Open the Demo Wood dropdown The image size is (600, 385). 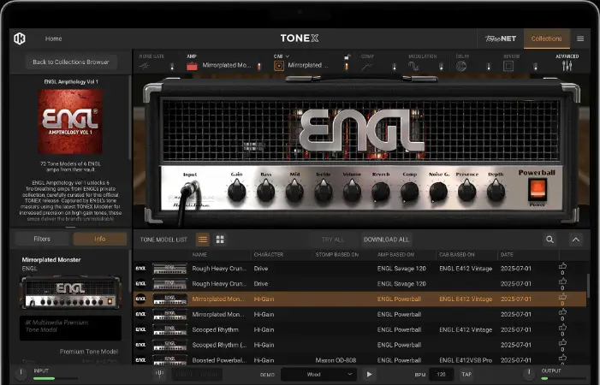(x=319, y=374)
